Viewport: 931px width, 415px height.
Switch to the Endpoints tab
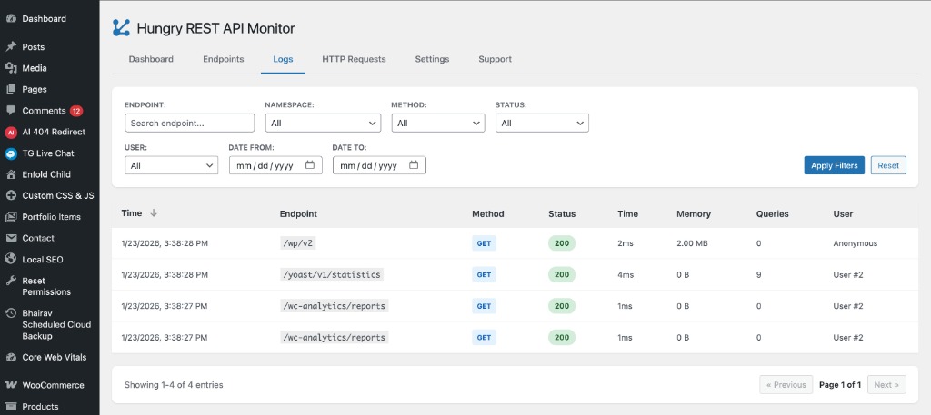(223, 59)
